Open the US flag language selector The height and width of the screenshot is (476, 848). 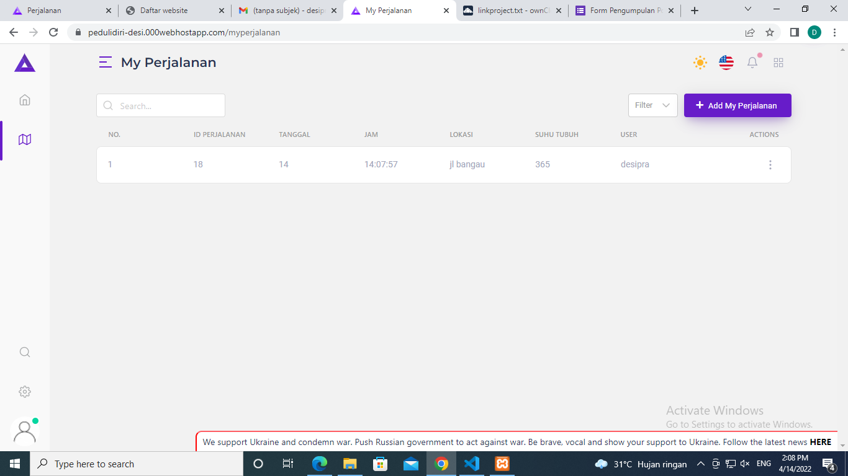[726, 63]
